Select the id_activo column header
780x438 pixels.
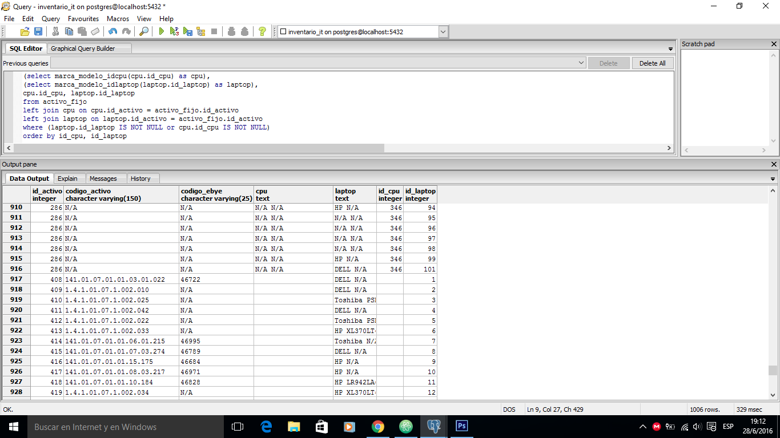click(x=47, y=194)
